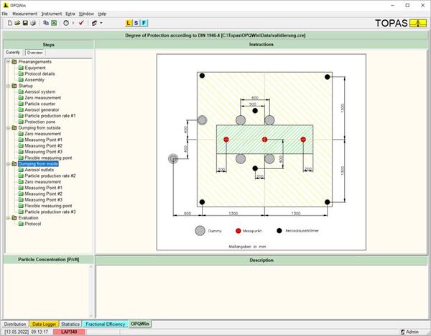
Task: Click the small arrow right of stopwatch icon
Action: tap(73, 23)
